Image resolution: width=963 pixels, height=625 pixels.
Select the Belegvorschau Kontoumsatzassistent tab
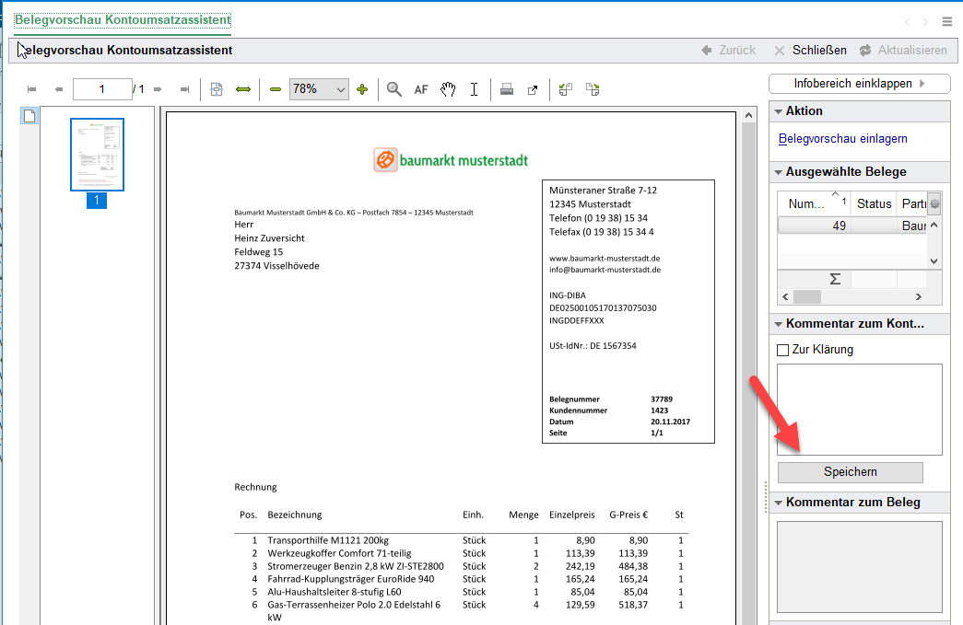click(x=123, y=20)
